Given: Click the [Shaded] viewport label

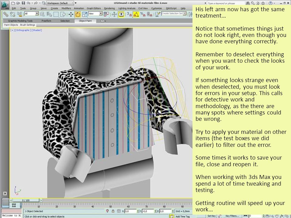Looking at the screenshot, I should pos(37,30).
